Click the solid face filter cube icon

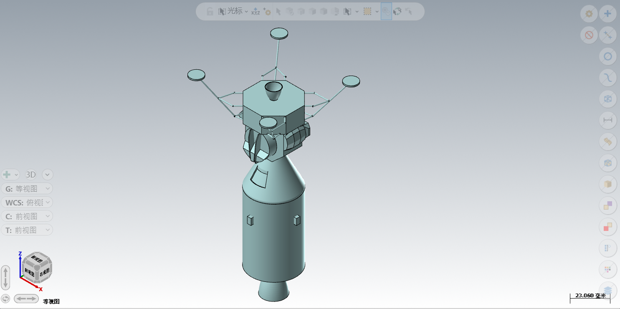pos(312,12)
